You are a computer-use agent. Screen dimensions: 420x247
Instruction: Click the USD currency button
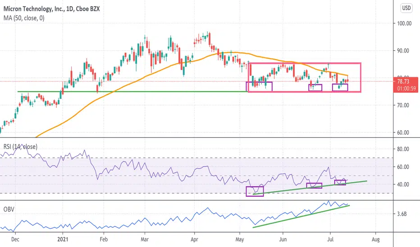point(406,8)
